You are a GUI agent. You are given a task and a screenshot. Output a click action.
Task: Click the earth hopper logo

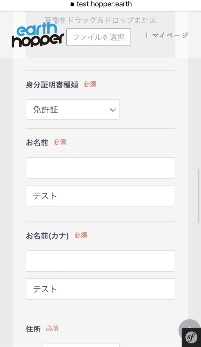tap(38, 35)
